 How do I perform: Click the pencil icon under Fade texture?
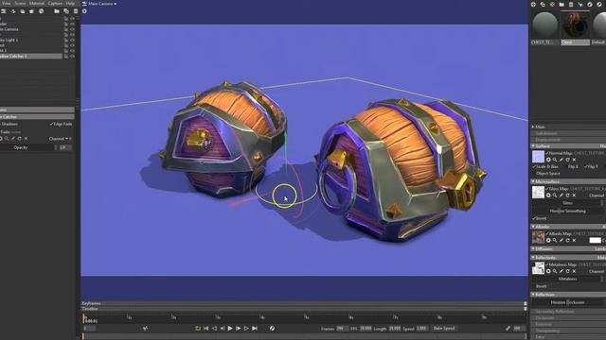click(13, 139)
